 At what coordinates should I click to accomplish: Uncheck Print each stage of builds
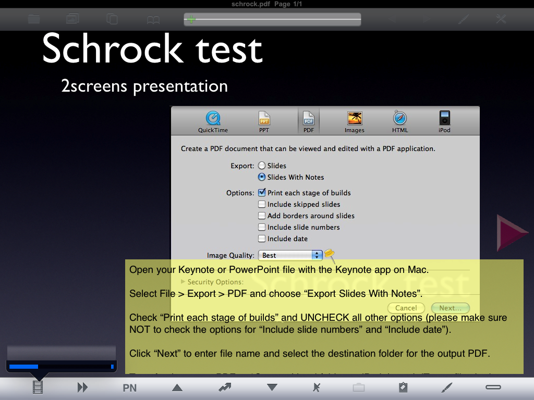pyautogui.click(x=262, y=193)
